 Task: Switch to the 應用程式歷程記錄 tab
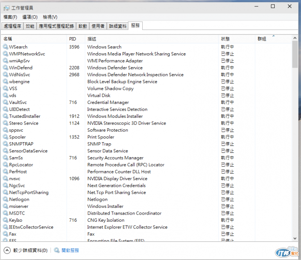click(56, 26)
